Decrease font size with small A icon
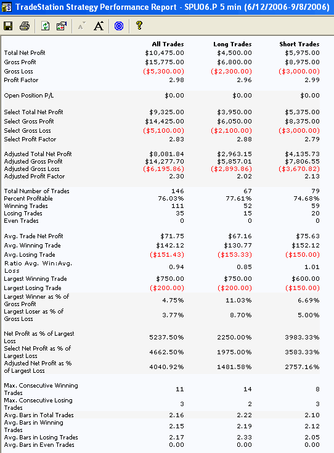Image resolution: width=334 pixels, height=453 pixels. pyautogui.click(x=81, y=26)
